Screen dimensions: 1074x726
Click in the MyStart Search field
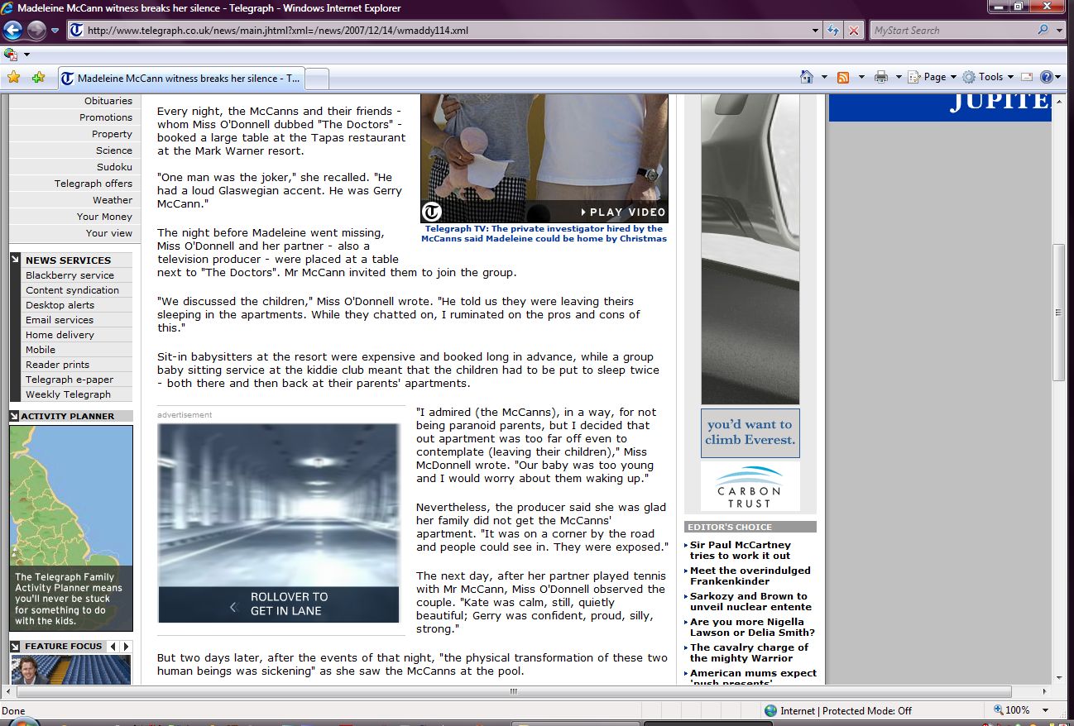[x=952, y=31]
